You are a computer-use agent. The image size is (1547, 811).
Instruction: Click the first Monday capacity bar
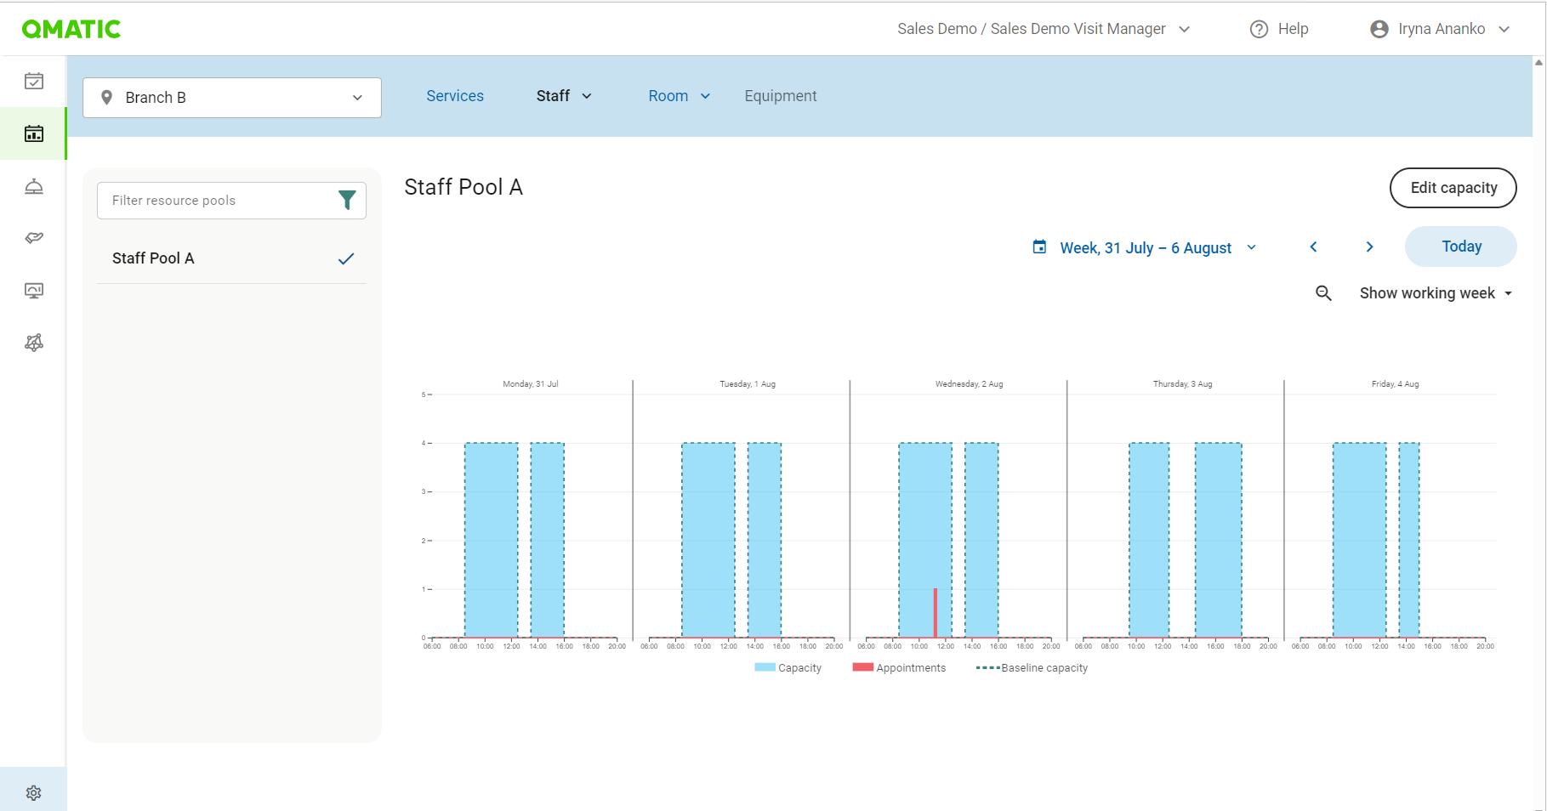pos(492,540)
